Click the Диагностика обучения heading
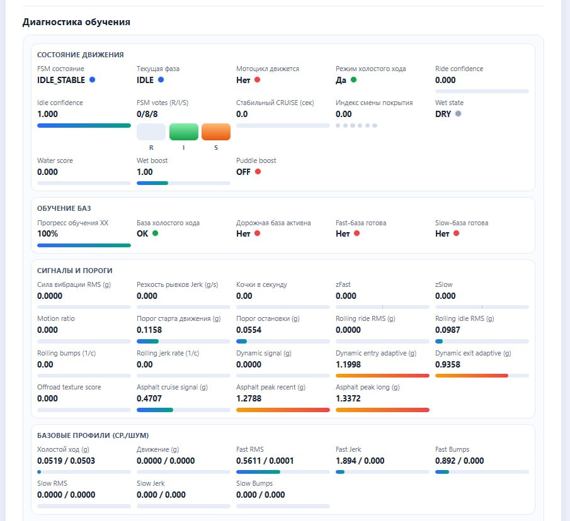This screenshot has width=570, height=521. coord(76,22)
